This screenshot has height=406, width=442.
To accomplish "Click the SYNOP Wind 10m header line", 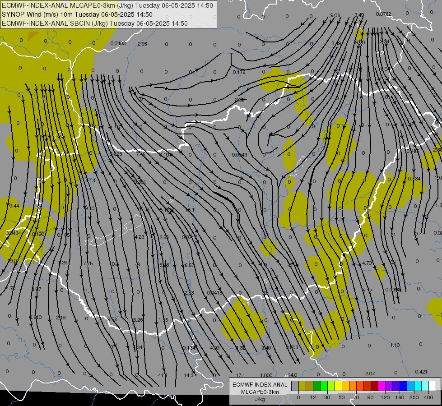I will (x=77, y=14).
